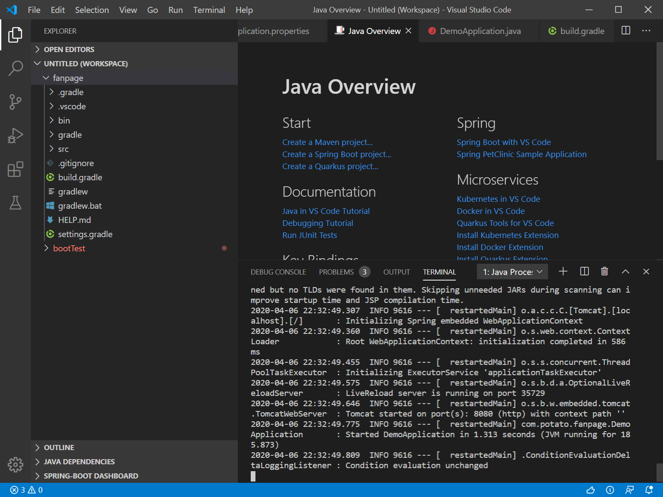This screenshot has width=663, height=497.
Task: Expand the .vscode folder
Action: (134, 106)
